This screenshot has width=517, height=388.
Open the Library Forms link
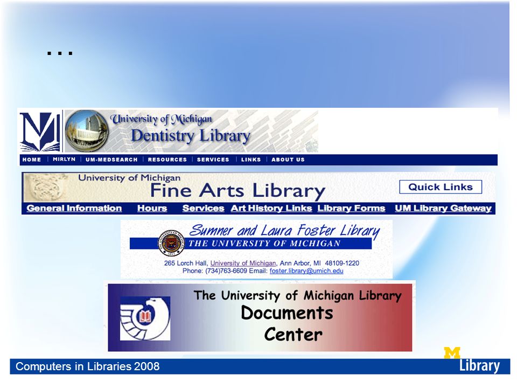click(x=351, y=208)
